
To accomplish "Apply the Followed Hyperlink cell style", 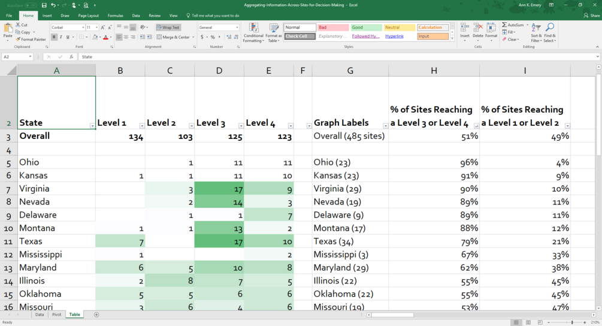I will pos(365,36).
